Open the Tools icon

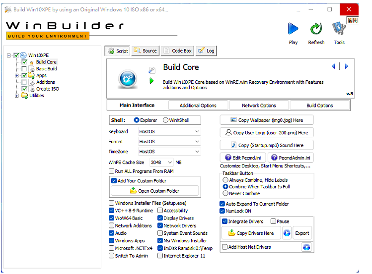(339, 29)
